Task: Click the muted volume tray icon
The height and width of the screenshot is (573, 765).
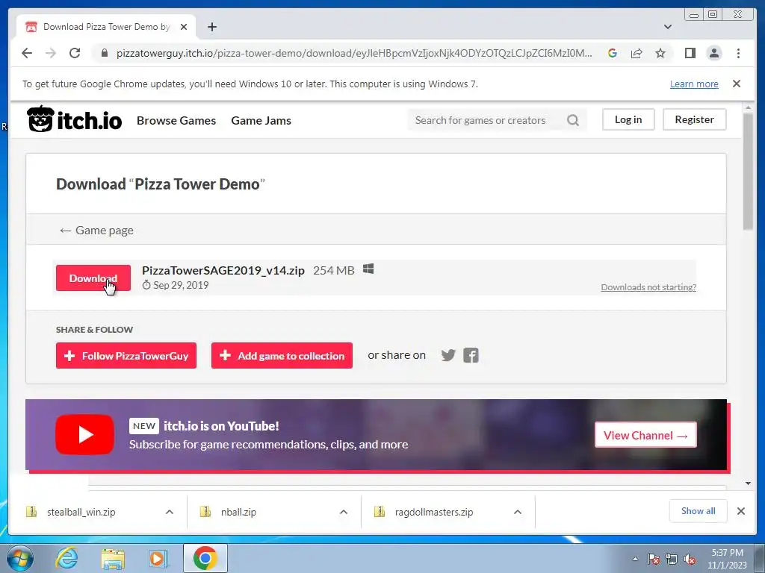Action: pos(690,559)
